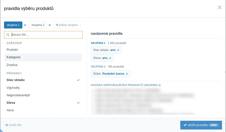This screenshot has width=226, height=132.
Task: Edit the Štítek Poslední šance pencil icon
Action: pyautogui.click(x=127, y=74)
